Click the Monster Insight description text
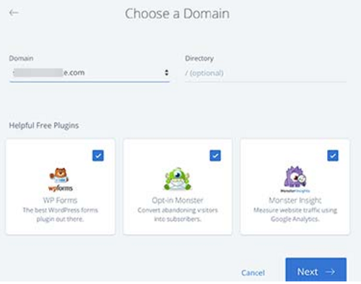 [x=295, y=215]
